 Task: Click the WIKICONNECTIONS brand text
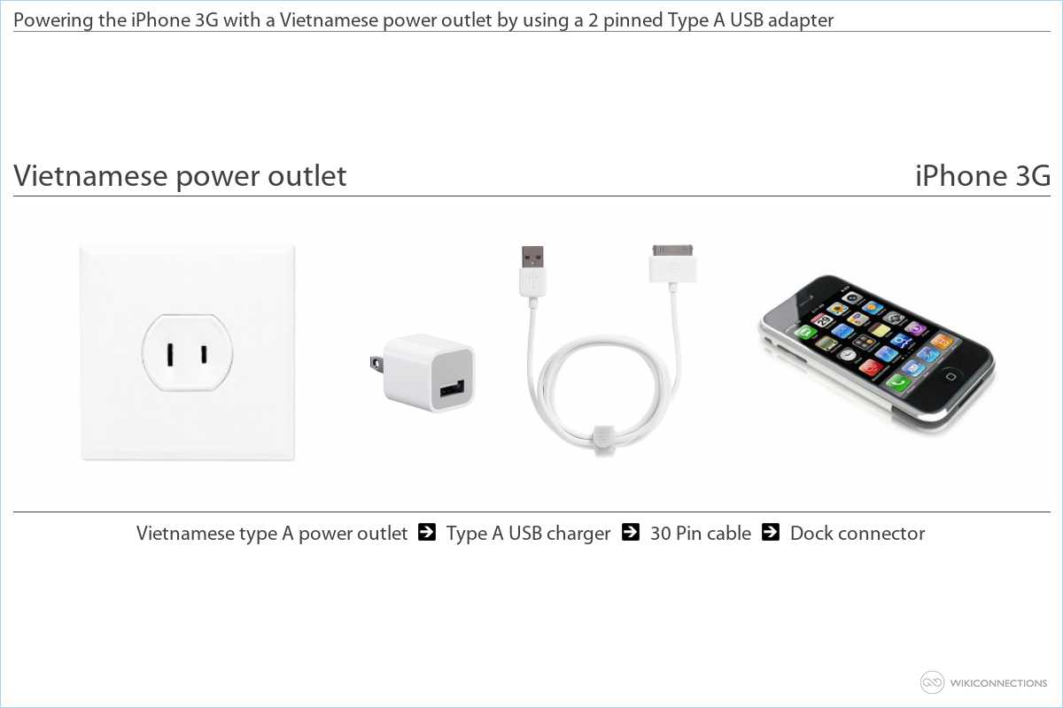click(1000, 683)
